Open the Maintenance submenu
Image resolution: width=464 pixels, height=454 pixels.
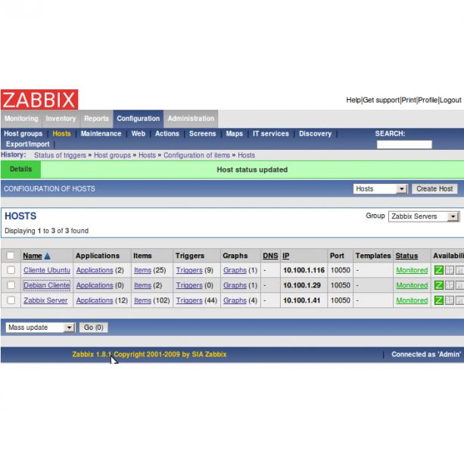coord(101,134)
